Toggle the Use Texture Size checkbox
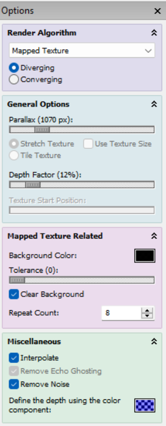The width and height of the screenshot is (166, 426). coord(88,144)
